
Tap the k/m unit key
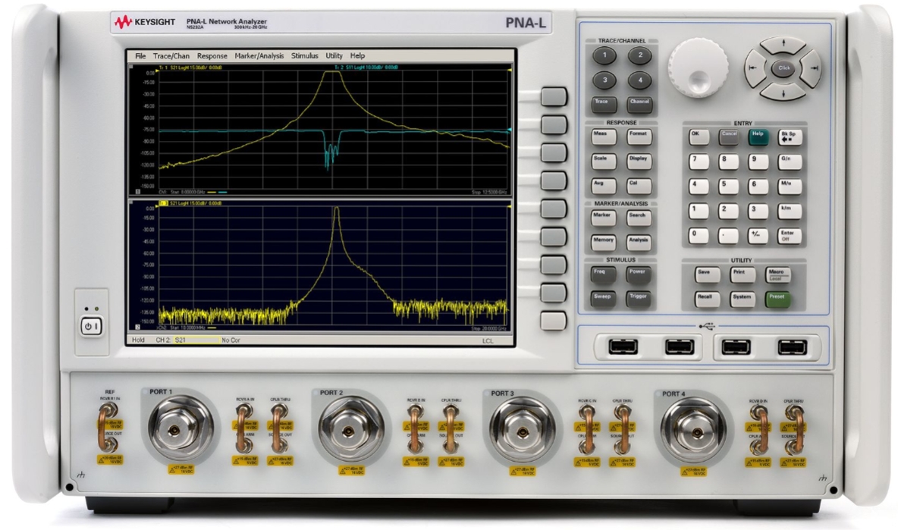tap(790, 211)
